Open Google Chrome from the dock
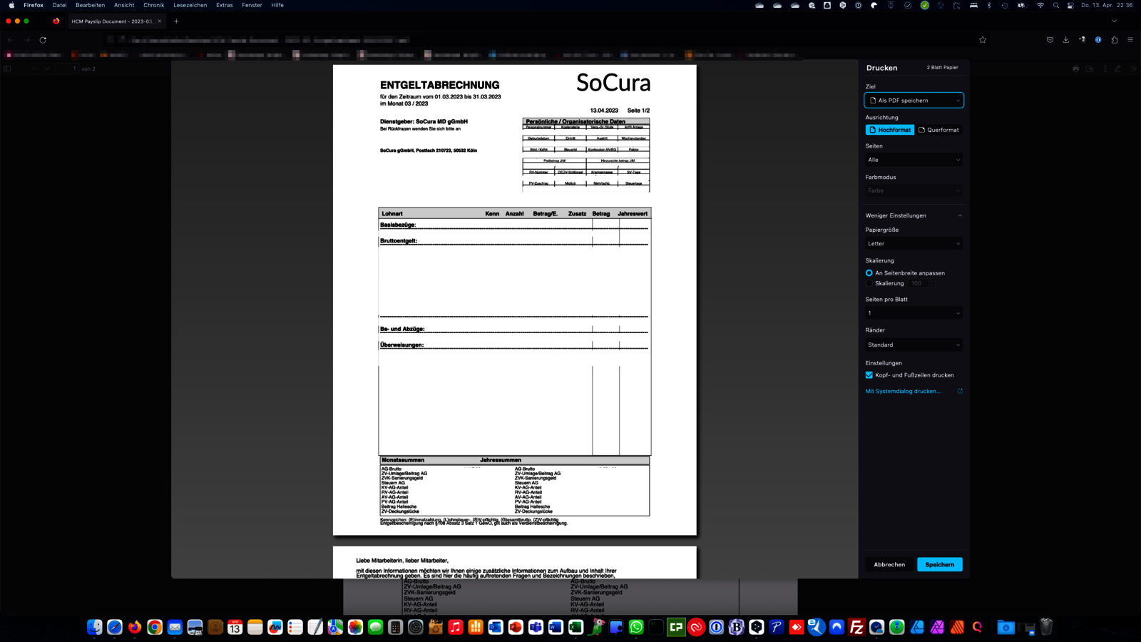The width and height of the screenshot is (1141, 642). 155,627
